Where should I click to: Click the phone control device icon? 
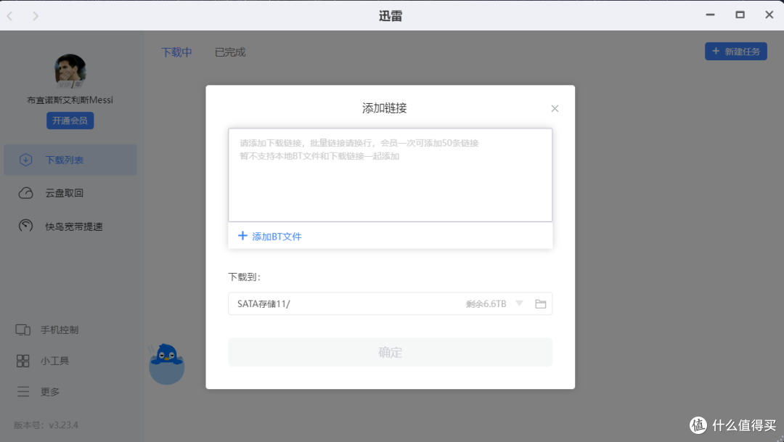pos(23,330)
